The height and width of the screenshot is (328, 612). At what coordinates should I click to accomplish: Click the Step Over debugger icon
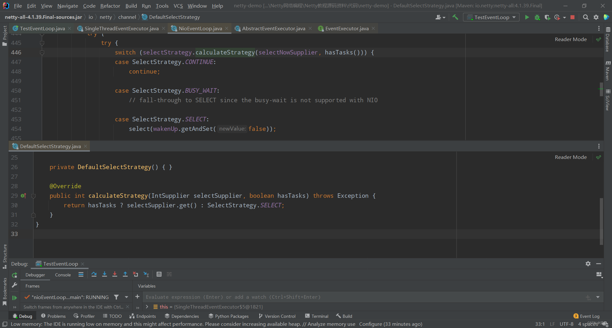[94, 274]
